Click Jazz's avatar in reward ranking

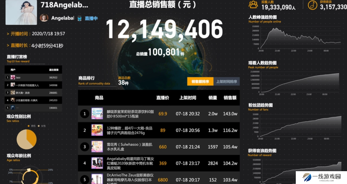[13, 77]
